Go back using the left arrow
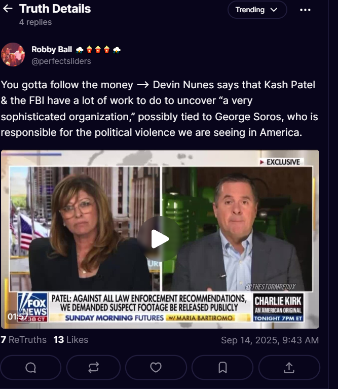This screenshot has height=389, width=338. [x=8, y=9]
